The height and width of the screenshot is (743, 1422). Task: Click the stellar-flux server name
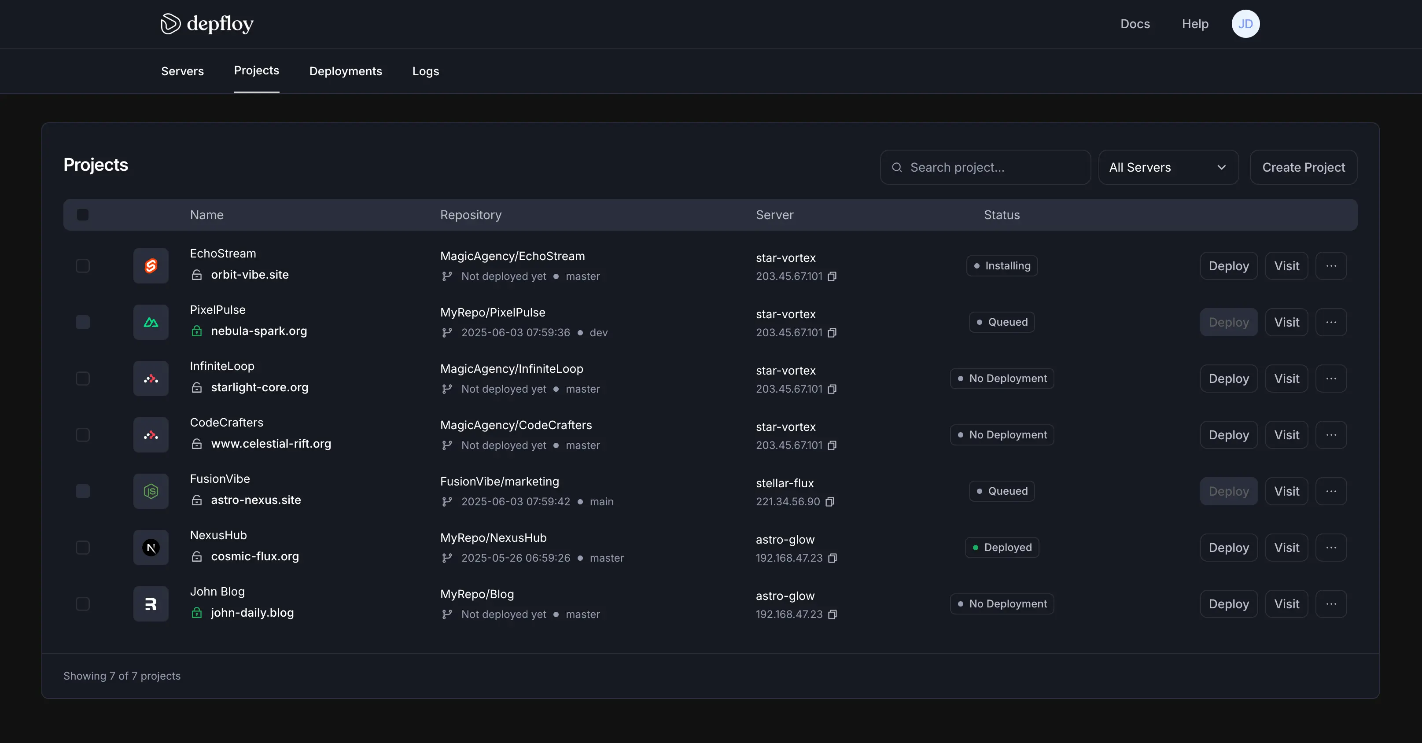tap(785, 483)
